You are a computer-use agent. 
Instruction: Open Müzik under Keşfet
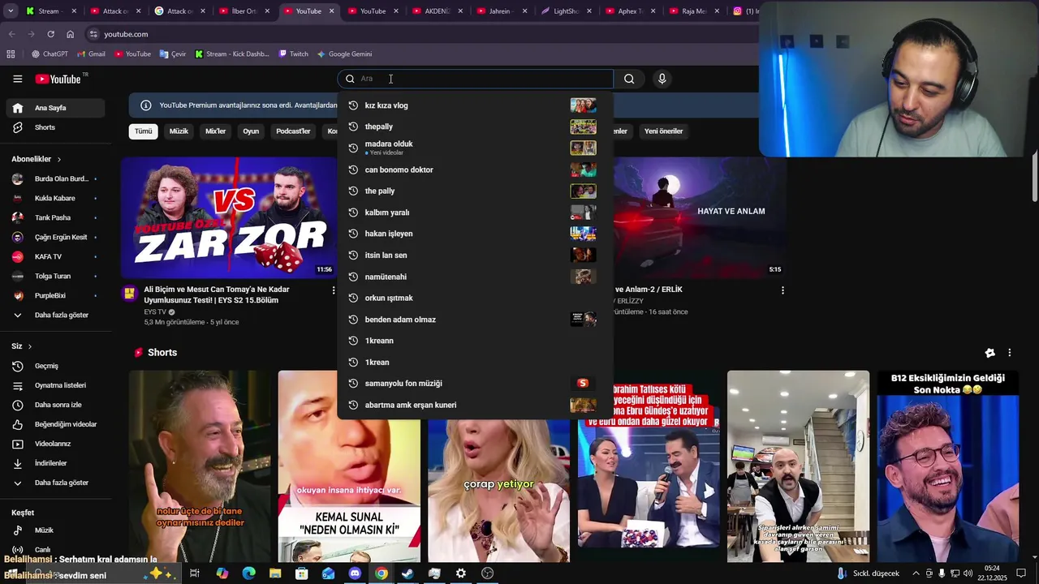pos(54,530)
